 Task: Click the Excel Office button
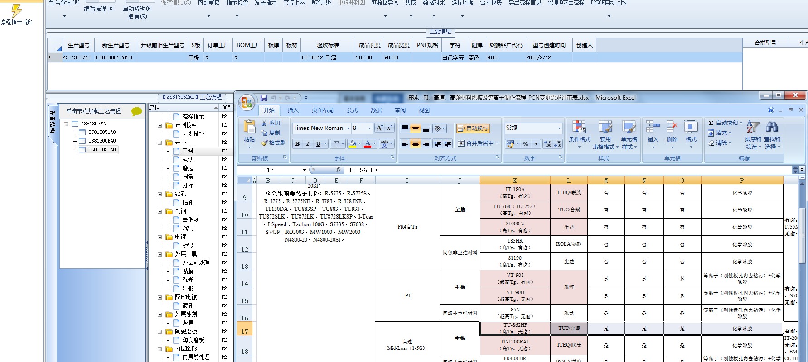pyautogui.click(x=247, y=102)
